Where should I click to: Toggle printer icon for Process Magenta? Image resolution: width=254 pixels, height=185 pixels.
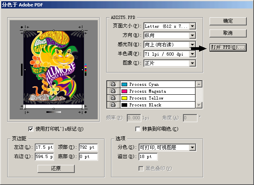pyautogui.click(x=113, y=91)
